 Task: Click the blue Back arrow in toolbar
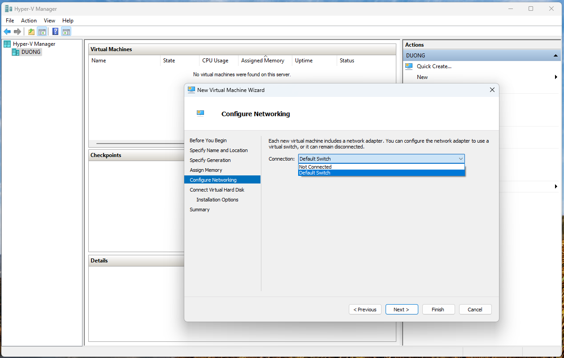tap(7, 31)
